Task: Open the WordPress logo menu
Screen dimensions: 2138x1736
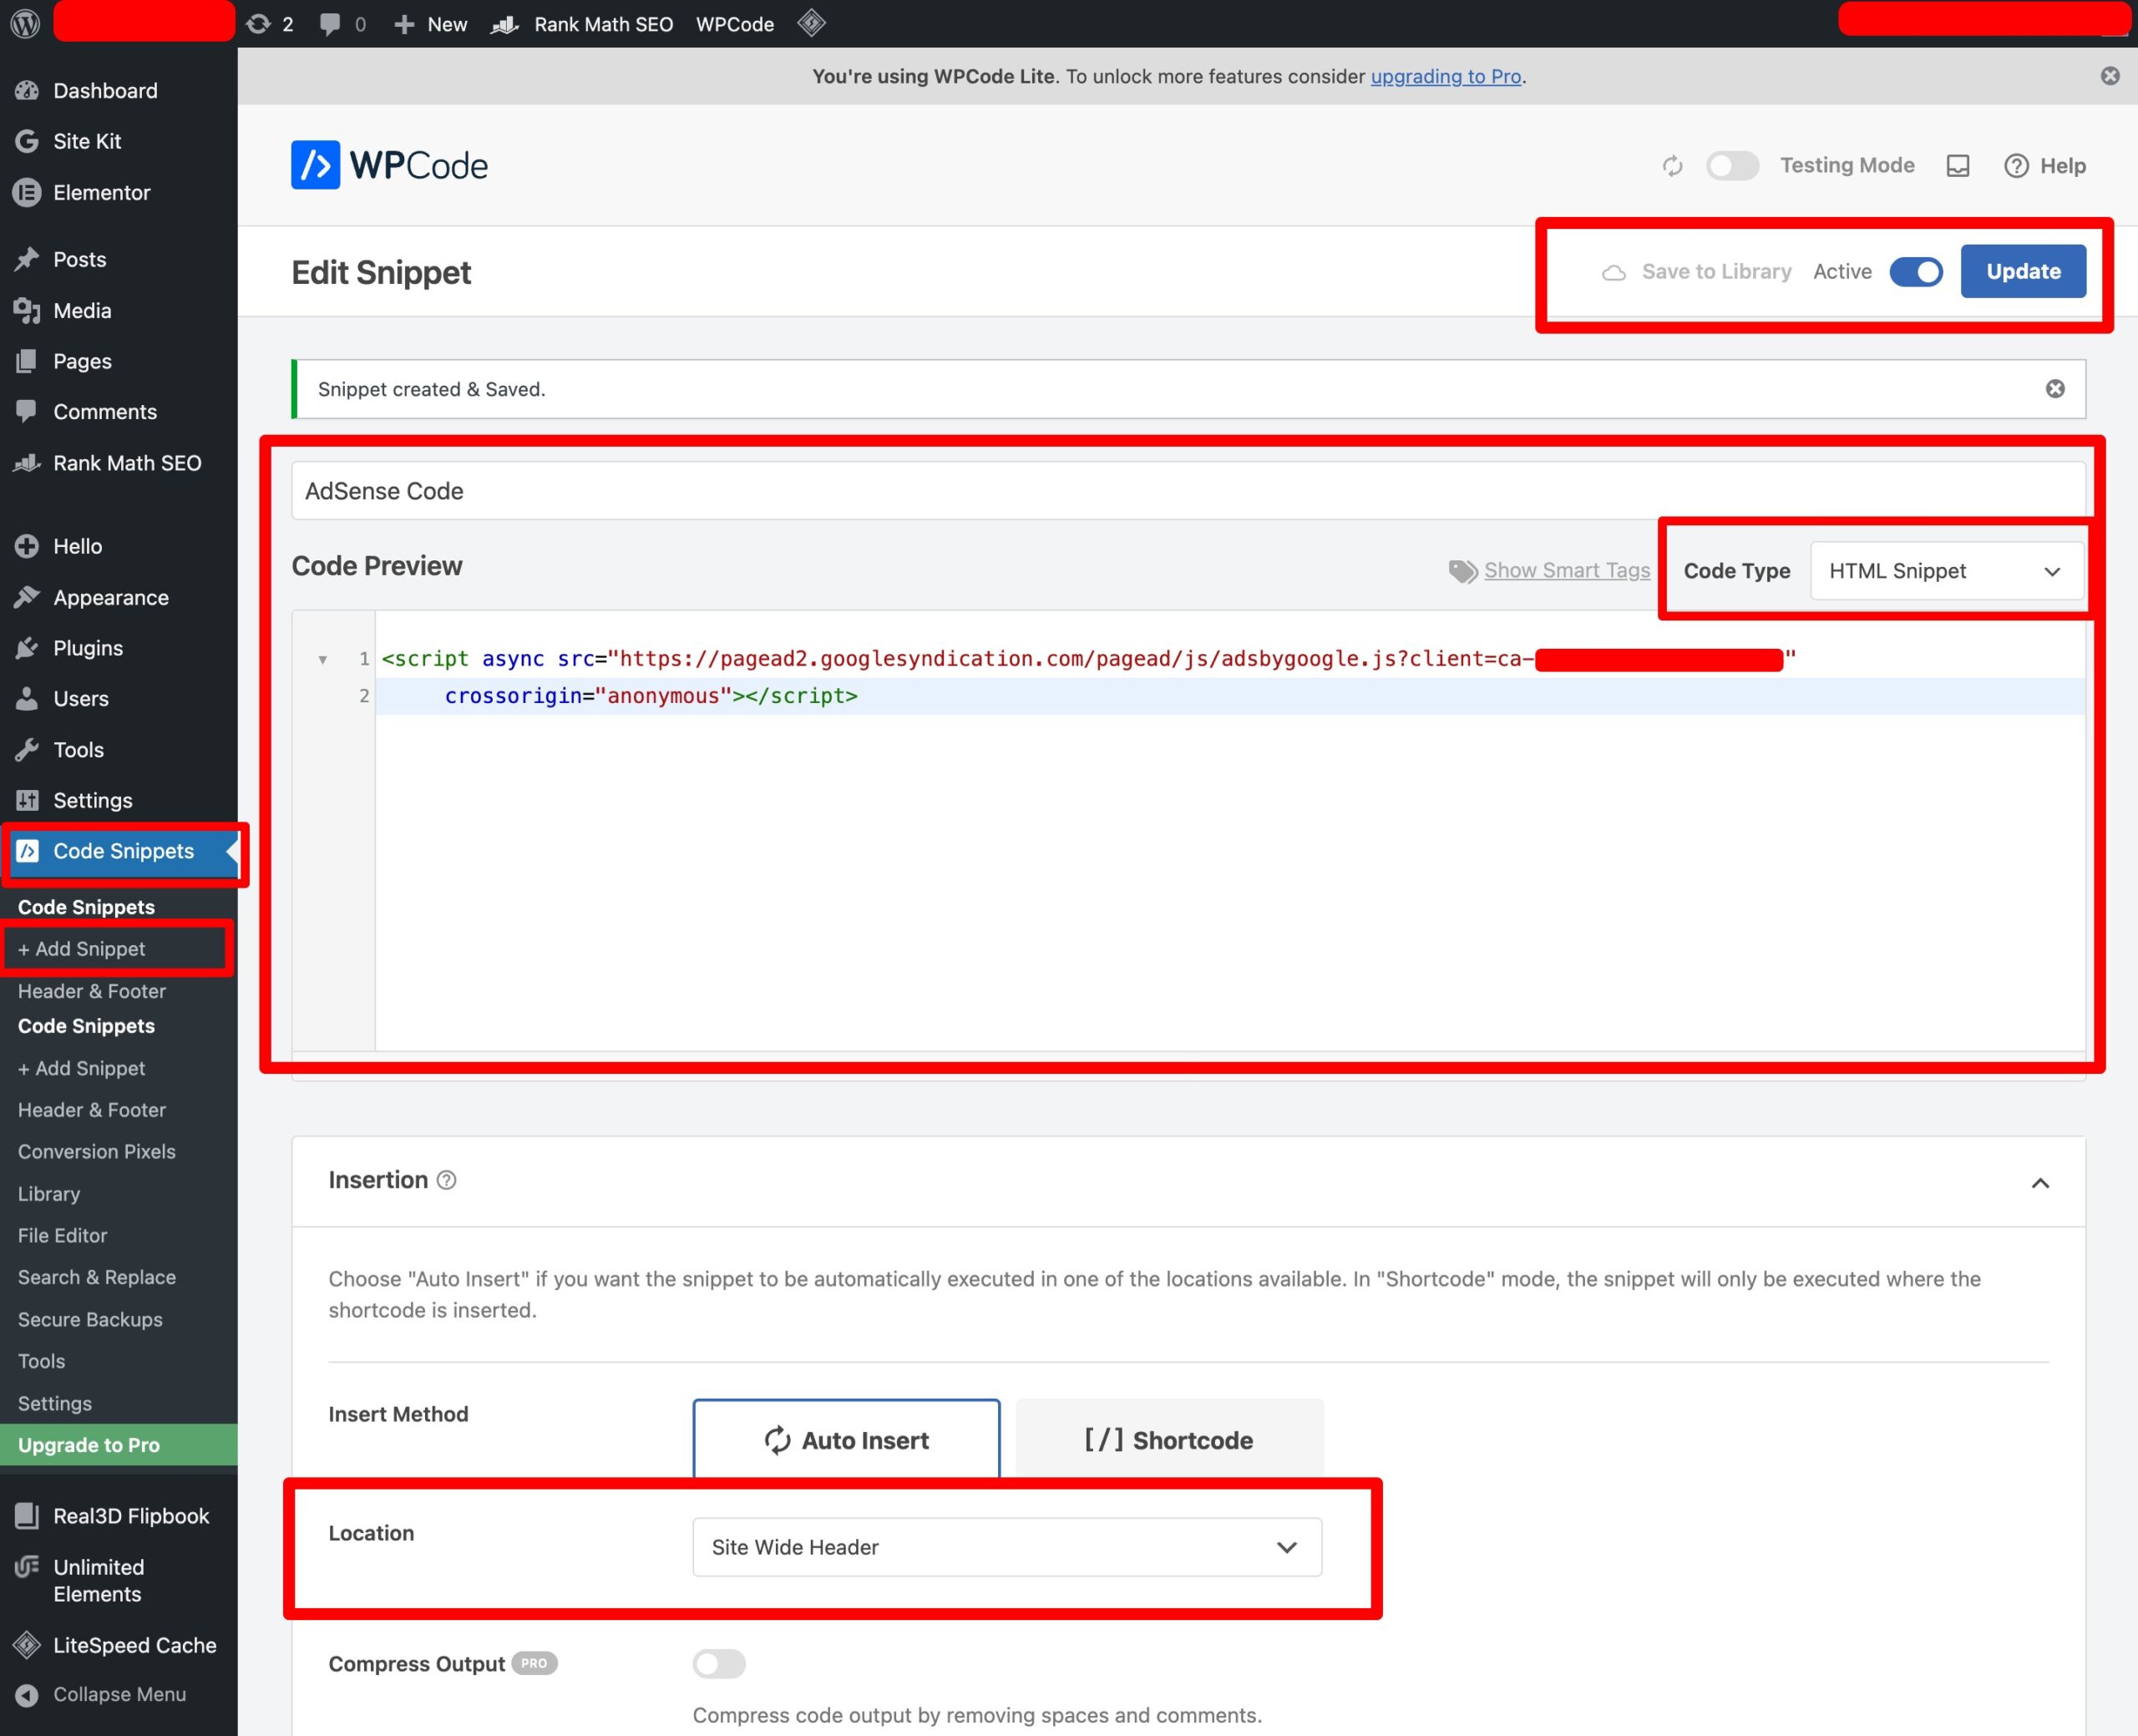Action: [25, 23]
